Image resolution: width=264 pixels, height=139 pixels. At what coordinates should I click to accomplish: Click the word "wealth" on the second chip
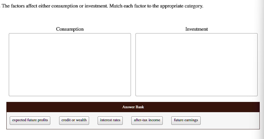(x=81, y=120)
